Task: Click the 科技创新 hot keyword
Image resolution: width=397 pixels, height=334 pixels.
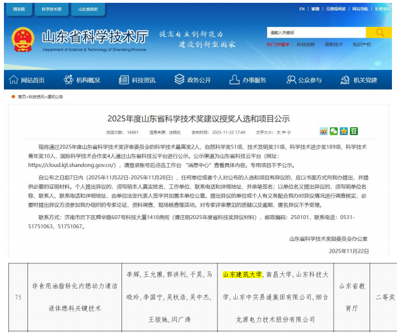Action: click(x=306, y=44)
